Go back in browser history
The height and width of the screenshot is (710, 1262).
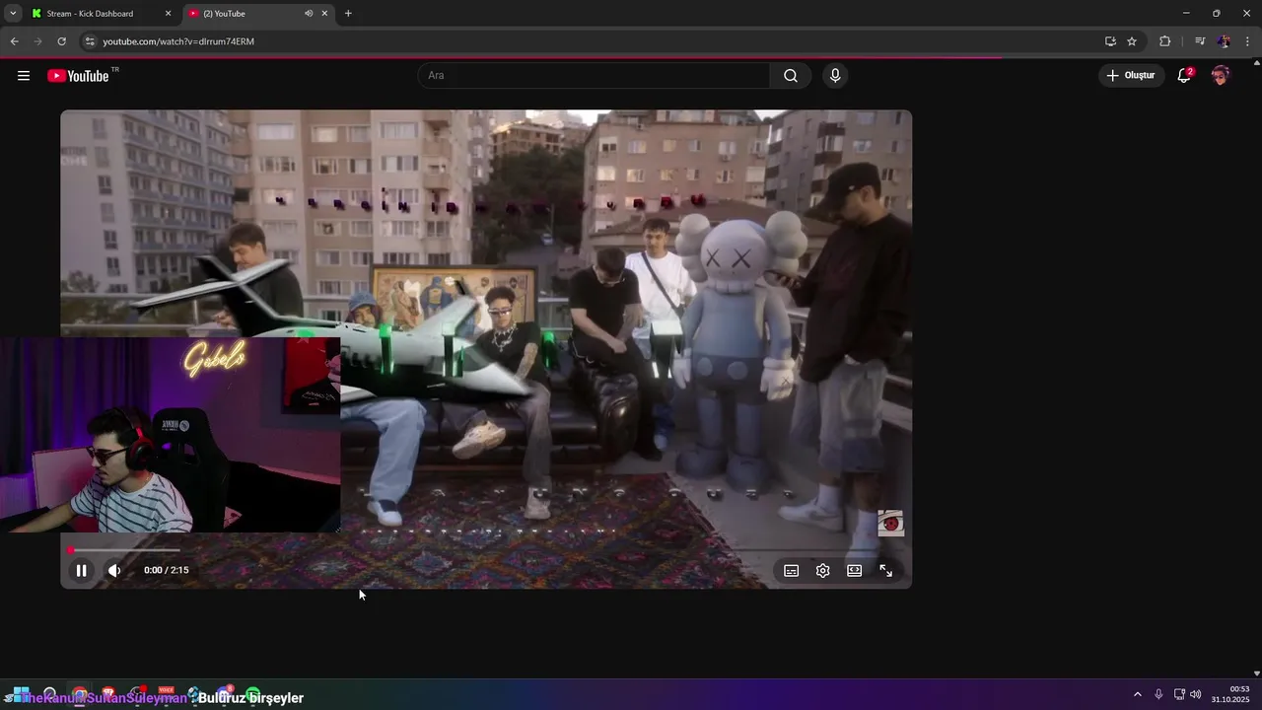coord(14,41)
